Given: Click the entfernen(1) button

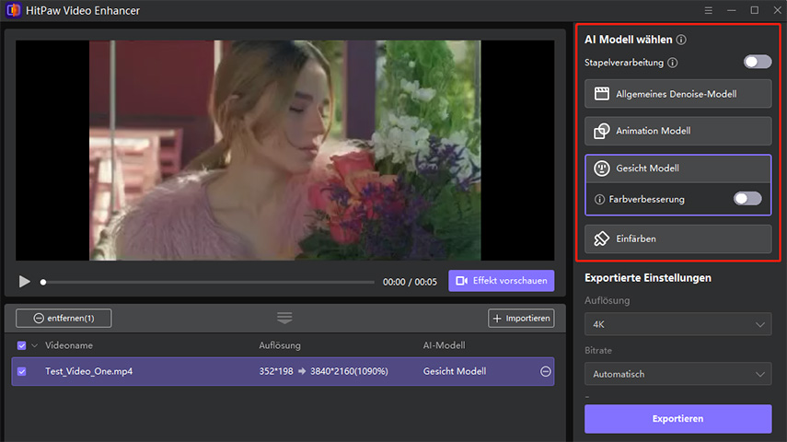Looking at the screenshot, I should point(64,319).
